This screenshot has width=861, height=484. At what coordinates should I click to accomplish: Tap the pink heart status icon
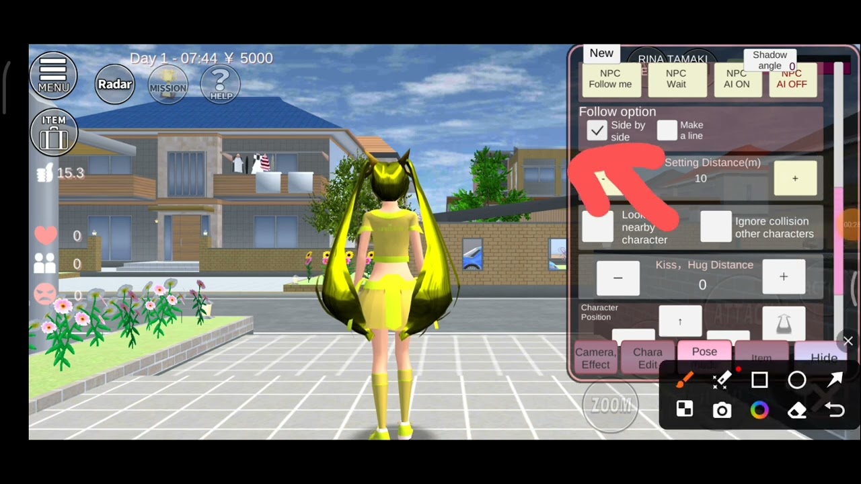coord(45,235)
